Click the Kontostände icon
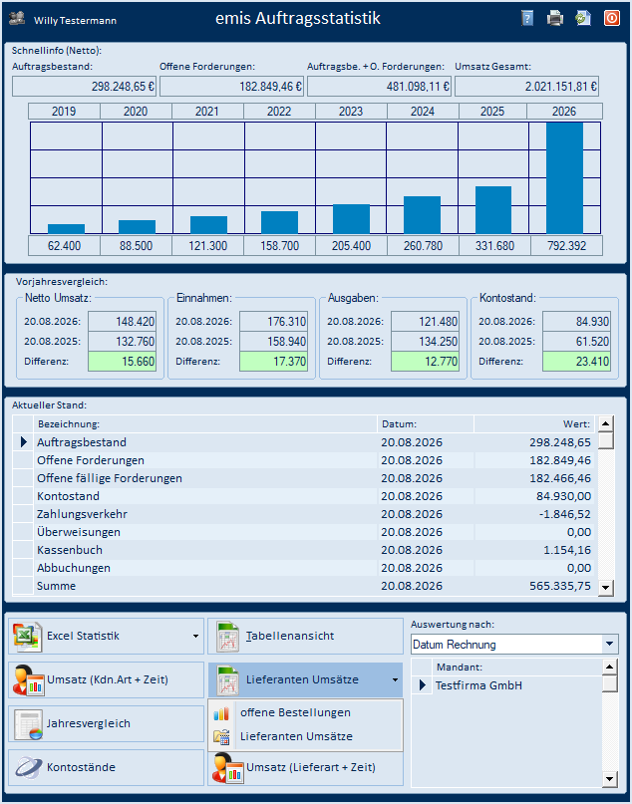 click(28, 767)
